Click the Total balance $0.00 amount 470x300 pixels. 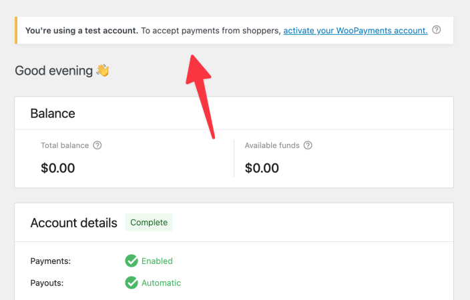pos(58,168)
